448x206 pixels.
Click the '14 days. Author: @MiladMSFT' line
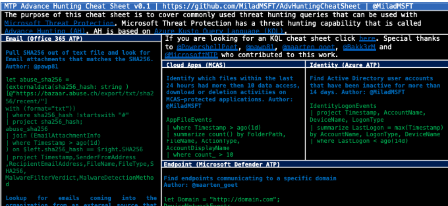pos(357,92)
